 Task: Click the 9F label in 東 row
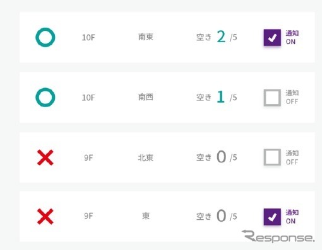(88, 216)
